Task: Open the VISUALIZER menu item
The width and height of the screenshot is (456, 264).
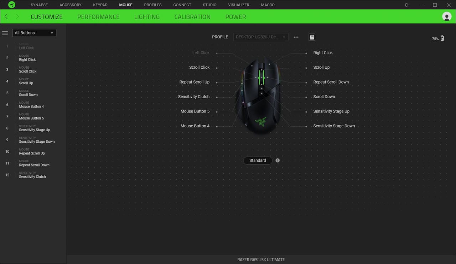Action: tap(238, 5)
